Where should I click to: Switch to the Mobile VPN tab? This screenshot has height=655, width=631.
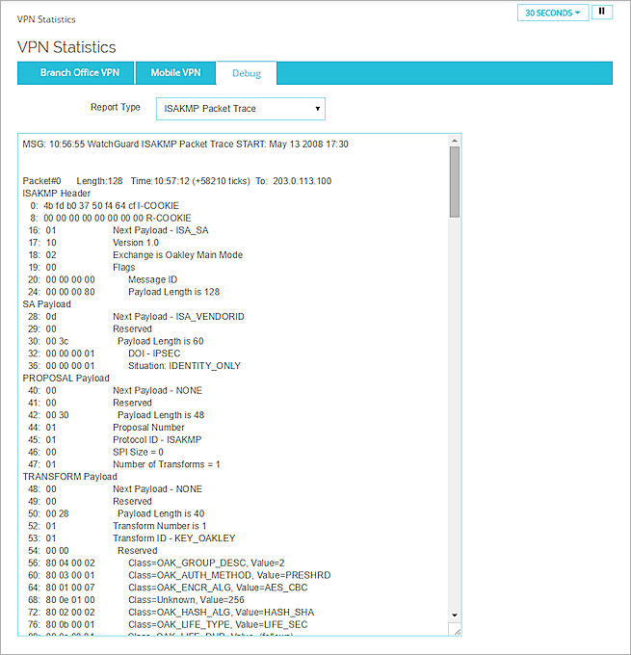[175, 72]
